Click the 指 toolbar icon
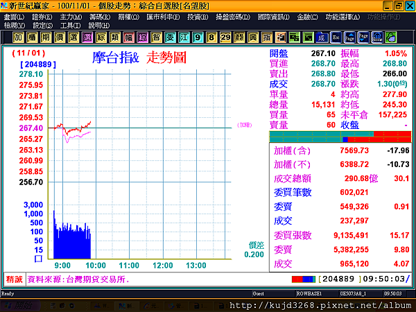 point(267,37)
